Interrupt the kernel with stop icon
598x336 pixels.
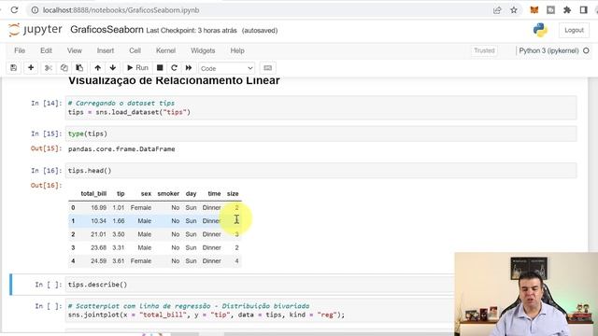point(160,68)
